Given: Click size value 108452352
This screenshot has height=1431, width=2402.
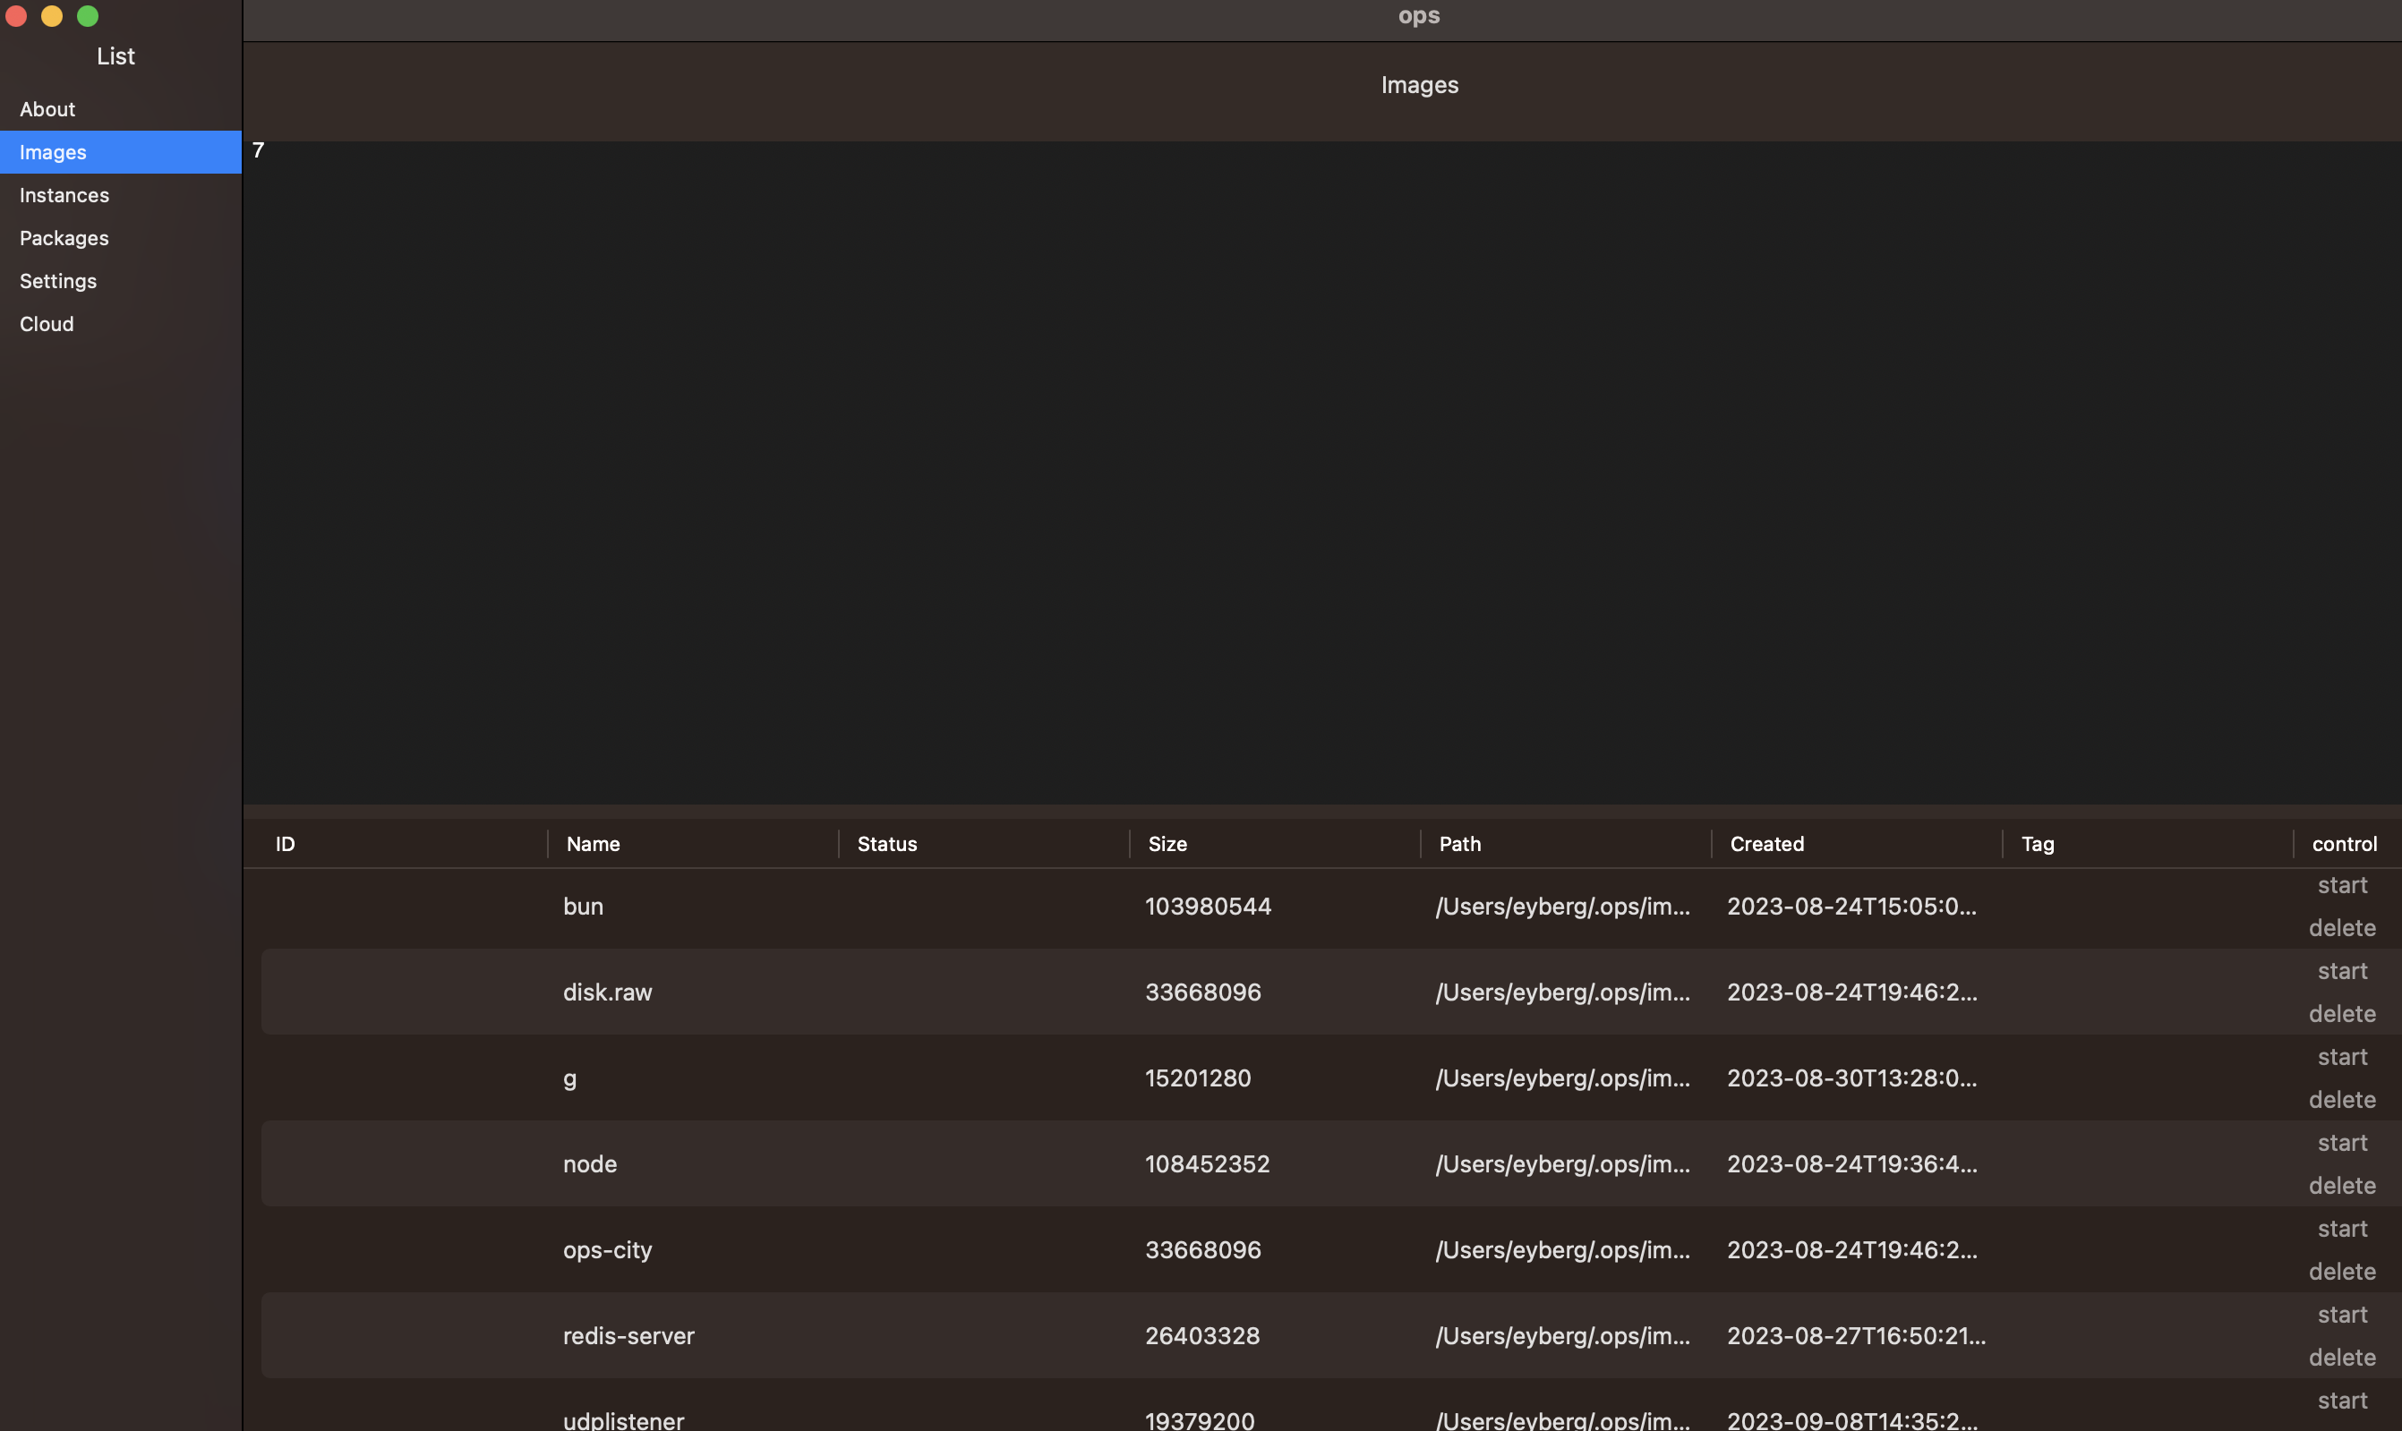Looking at the screenshot, I should (x=1207, y=1164).
